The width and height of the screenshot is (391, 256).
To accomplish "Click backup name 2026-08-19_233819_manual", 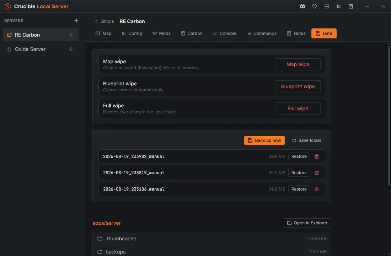I will coord(134,173).
